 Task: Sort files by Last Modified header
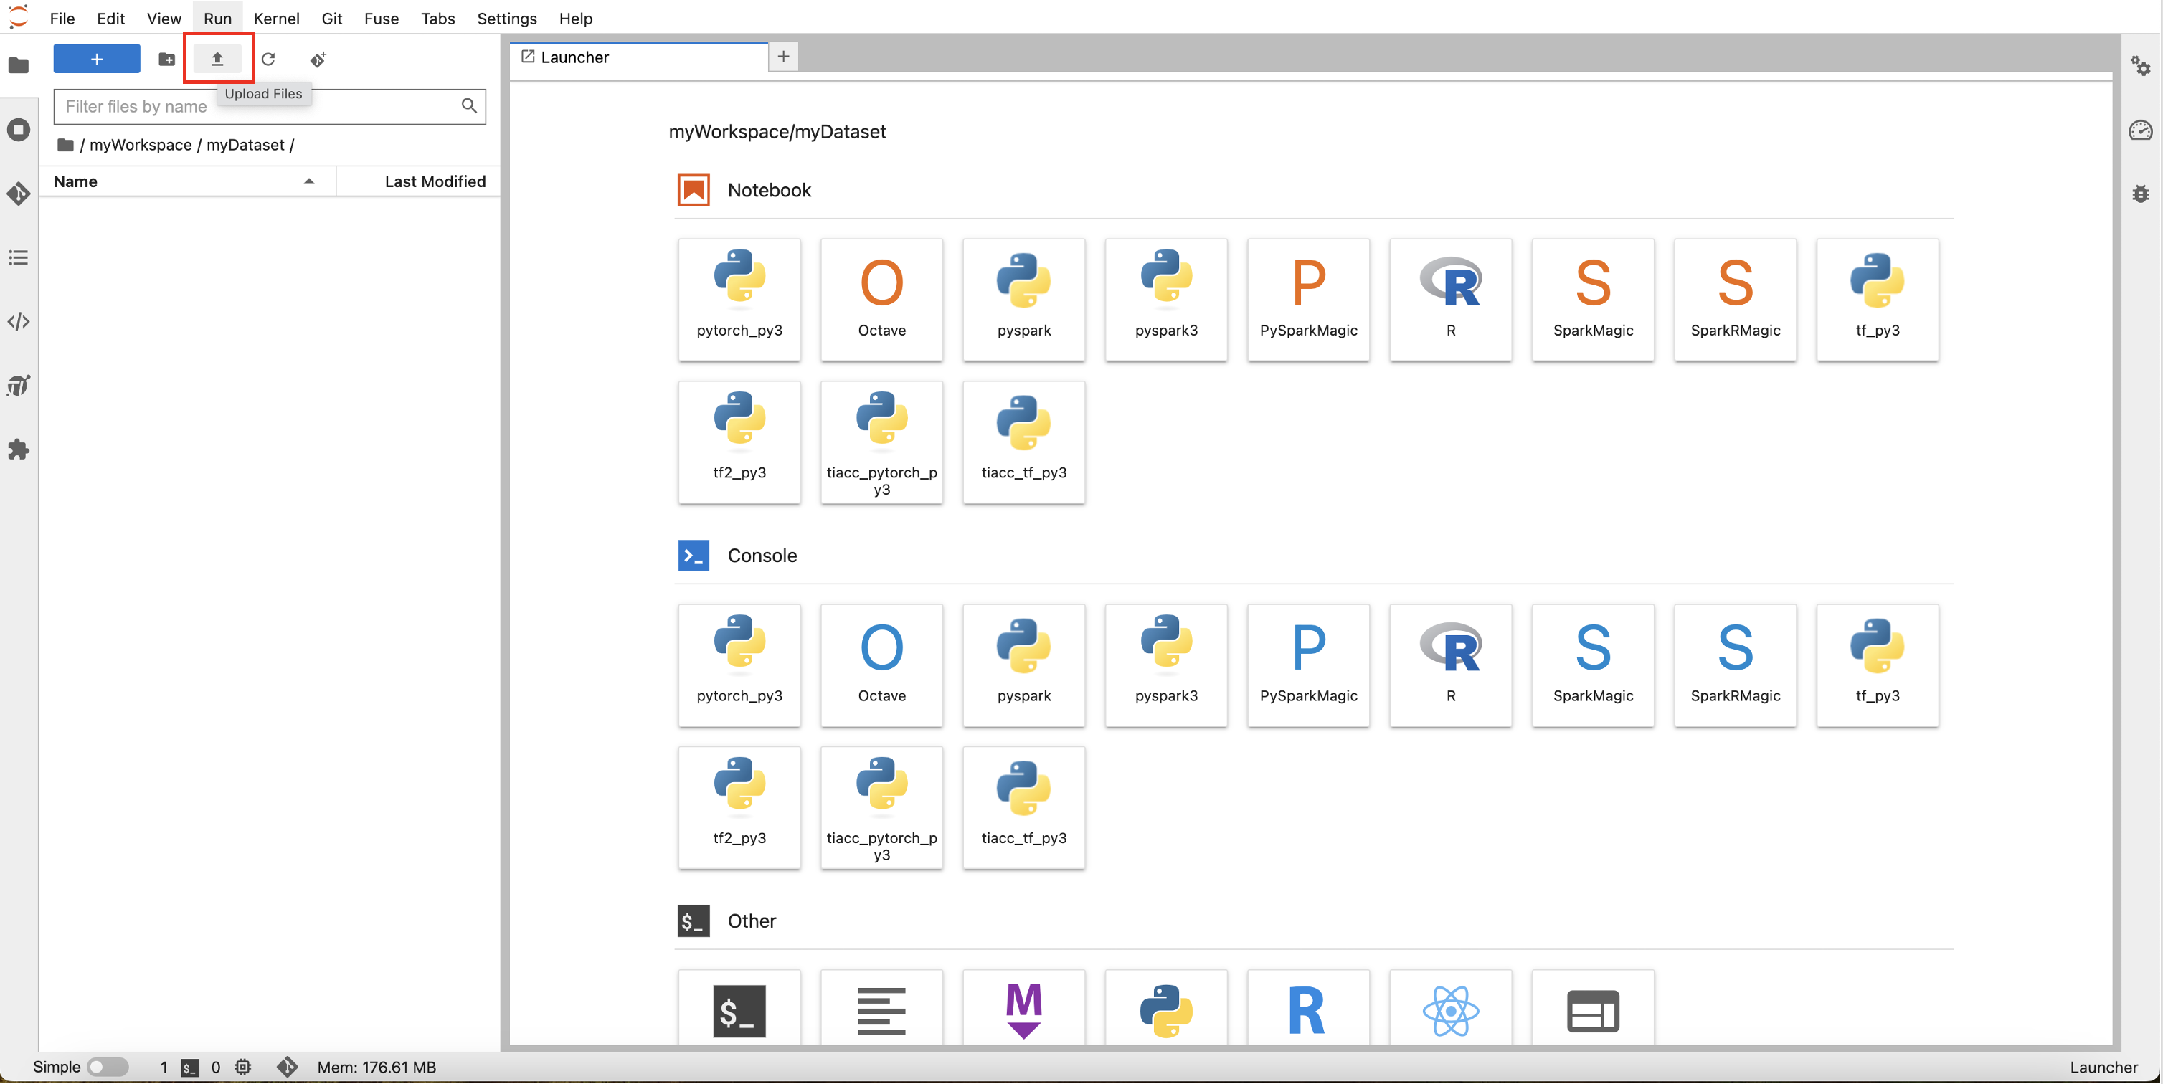tap(434, 181)
